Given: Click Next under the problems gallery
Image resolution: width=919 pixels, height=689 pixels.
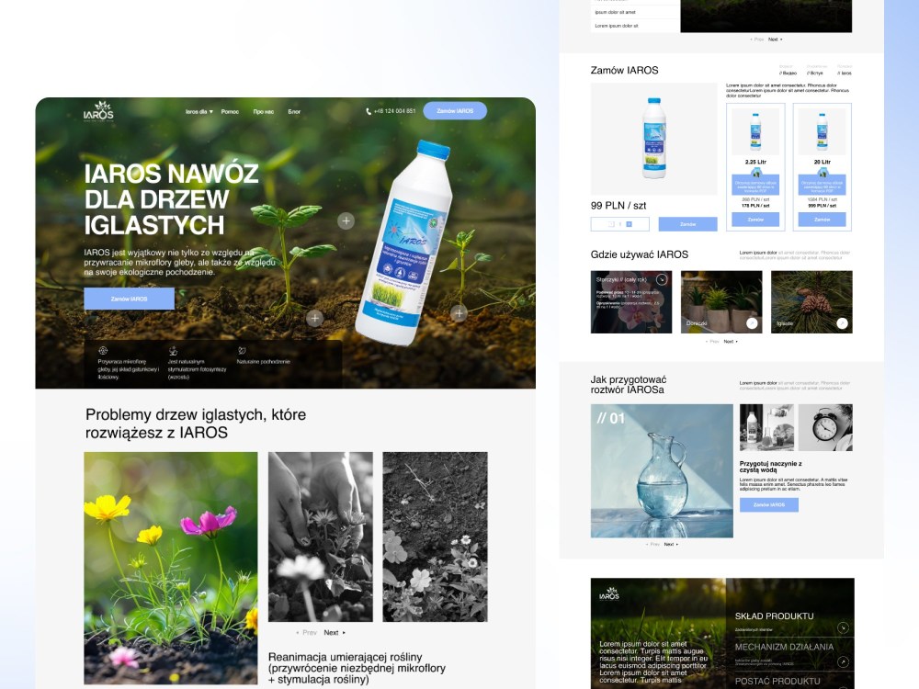Looking at the screenshot, I should (x=335, y=633).
